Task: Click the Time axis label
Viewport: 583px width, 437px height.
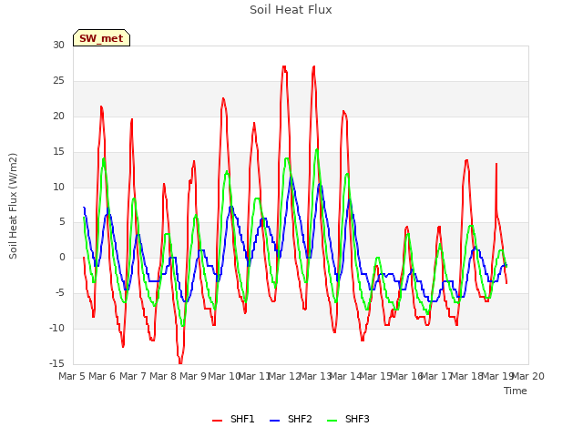Action: click(516, 391)
